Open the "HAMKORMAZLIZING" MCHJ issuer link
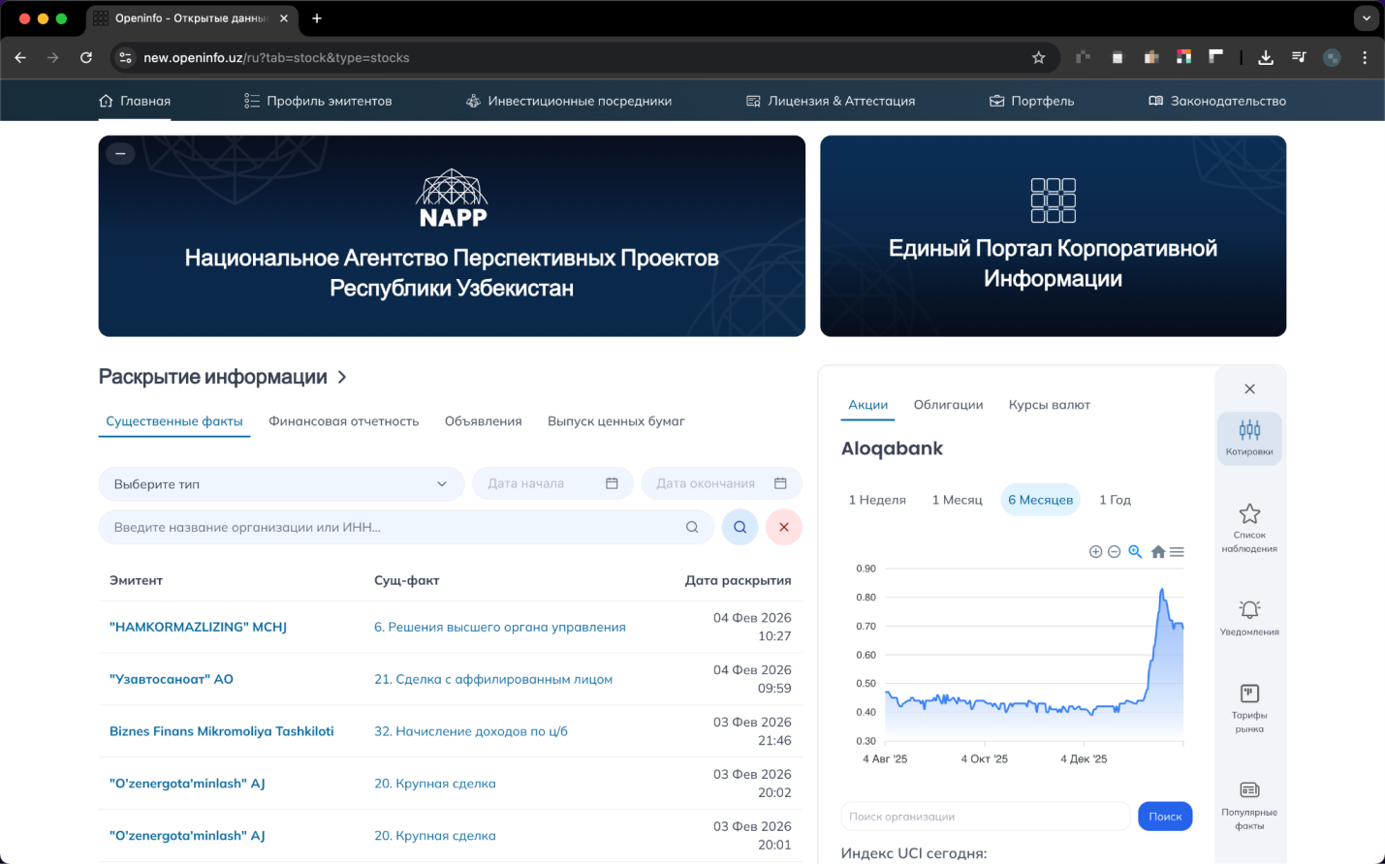Screen dimensions: 1385x864 [198, 627]
